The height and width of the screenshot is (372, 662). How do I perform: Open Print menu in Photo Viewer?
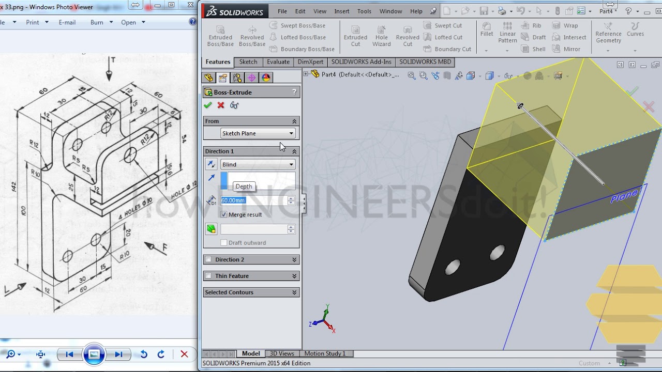tap(37, 22)
